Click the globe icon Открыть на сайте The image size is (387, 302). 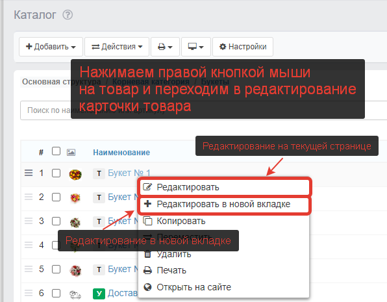point(147,287)
